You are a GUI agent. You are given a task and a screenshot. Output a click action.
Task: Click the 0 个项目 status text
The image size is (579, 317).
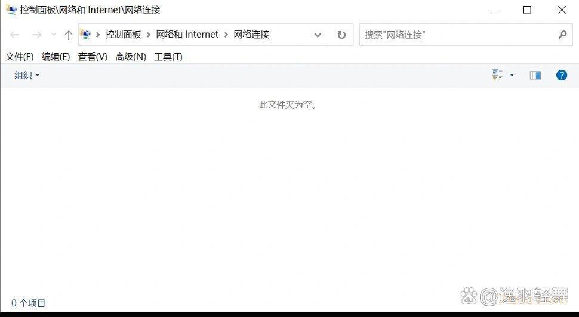click(x=29, y=303)
